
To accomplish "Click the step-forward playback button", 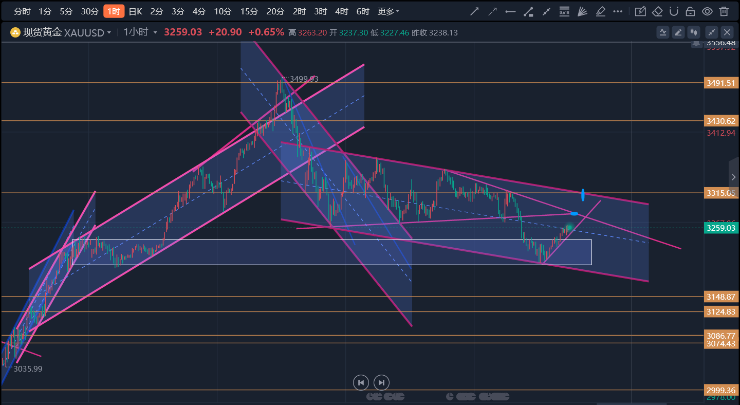I will coord(381,382).
